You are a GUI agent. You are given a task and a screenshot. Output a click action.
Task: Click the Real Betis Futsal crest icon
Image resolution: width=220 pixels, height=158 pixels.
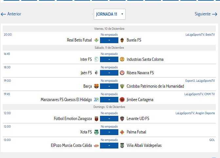click(96, 40)
